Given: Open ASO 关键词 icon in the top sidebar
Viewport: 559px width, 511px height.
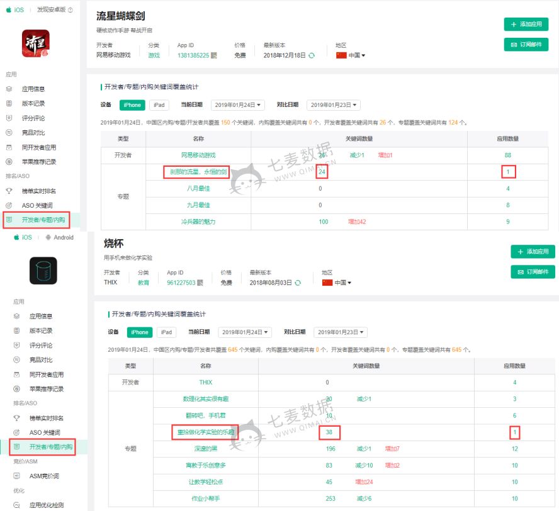Looking at the screenshot, I should tap(9, 205).
